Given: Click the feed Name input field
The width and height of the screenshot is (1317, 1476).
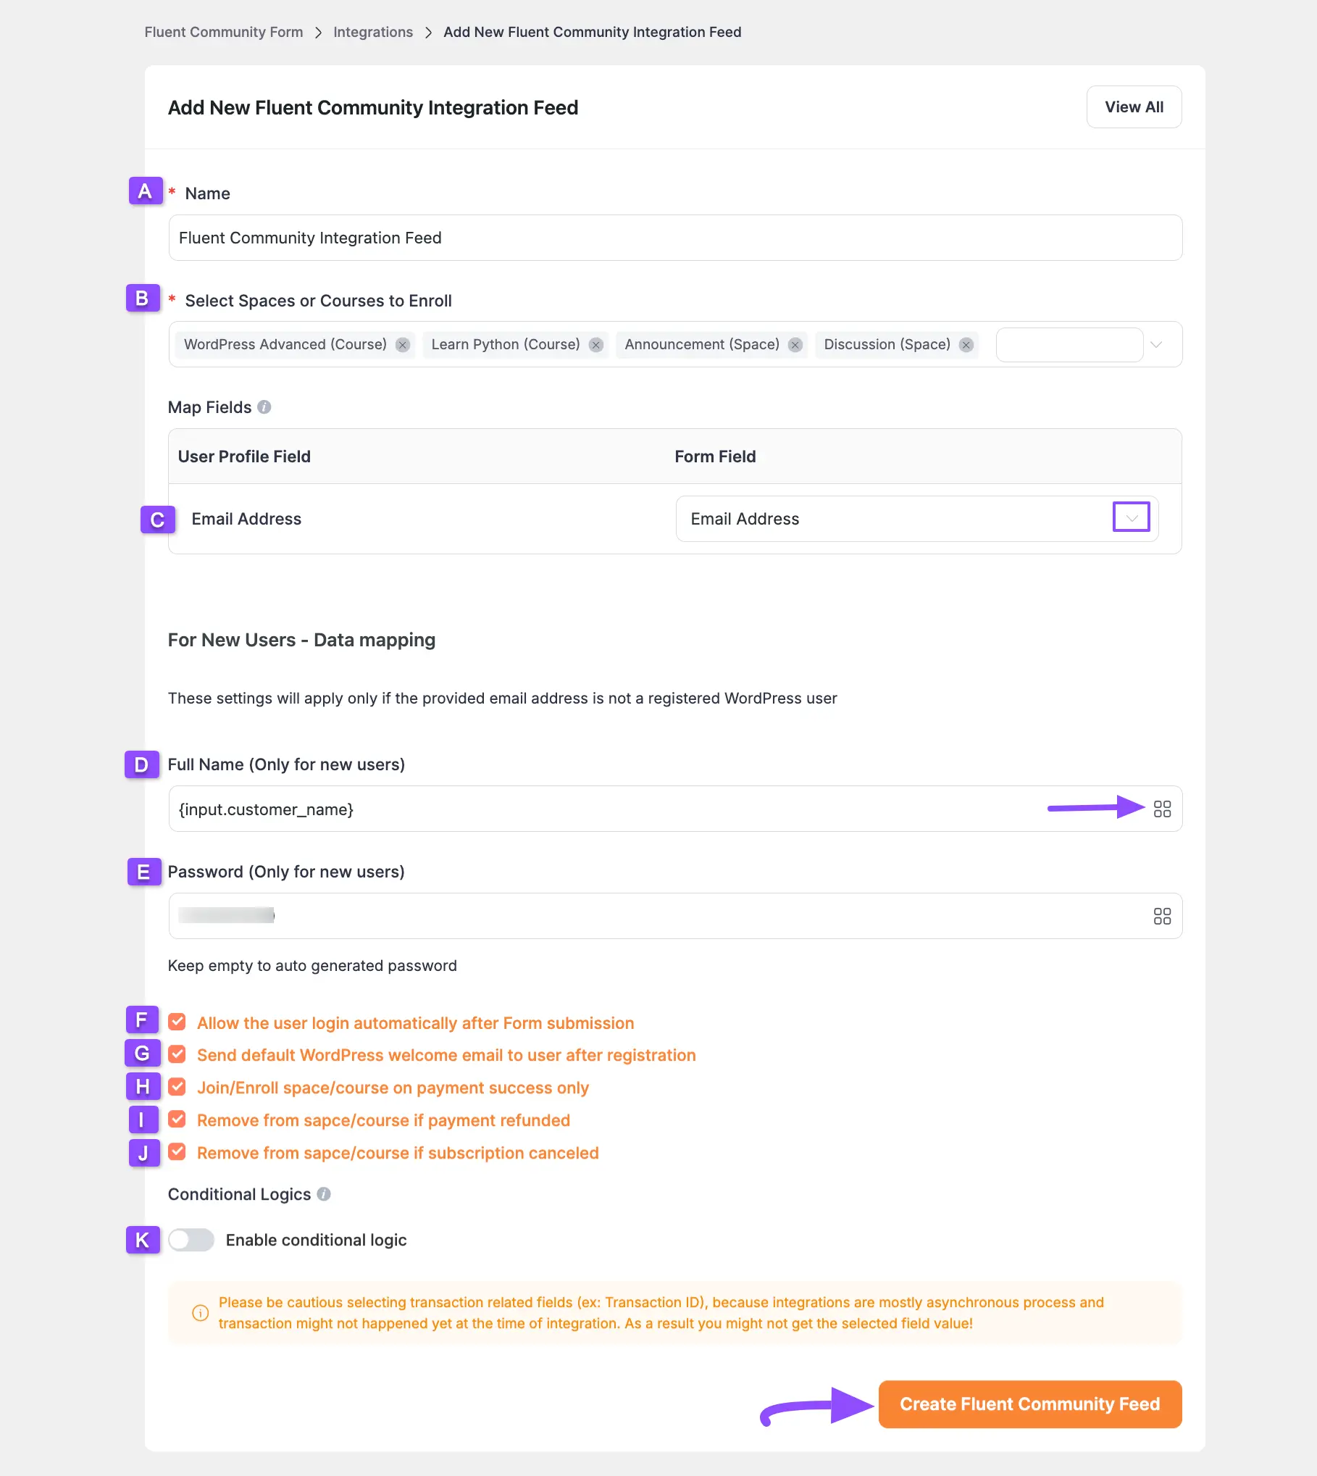Looking at the screenshot, I should 675,238.
